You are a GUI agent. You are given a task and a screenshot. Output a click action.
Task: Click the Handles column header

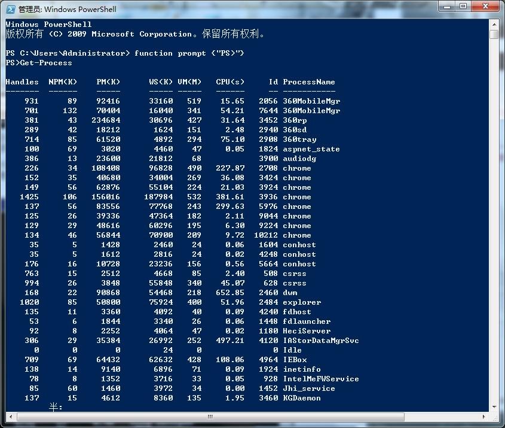pyautogui.click(x=22, y=82)
